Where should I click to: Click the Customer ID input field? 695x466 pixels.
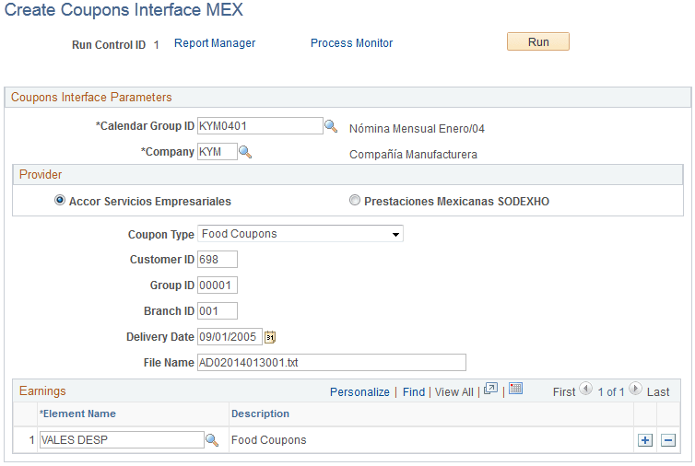pos(218,260)
